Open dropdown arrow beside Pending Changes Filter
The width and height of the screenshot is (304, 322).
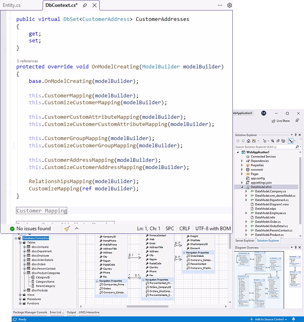[269, 141]
